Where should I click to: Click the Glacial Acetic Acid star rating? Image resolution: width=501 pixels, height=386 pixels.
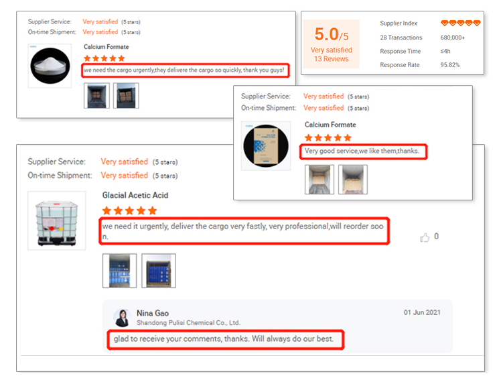pos(129,210)
